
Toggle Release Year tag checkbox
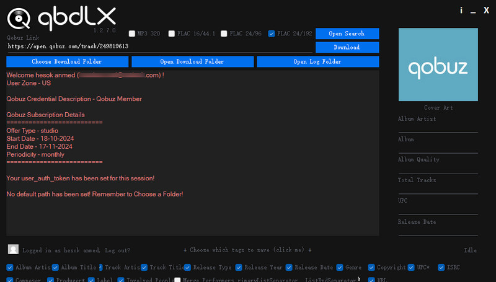click(x=239, y=268)
